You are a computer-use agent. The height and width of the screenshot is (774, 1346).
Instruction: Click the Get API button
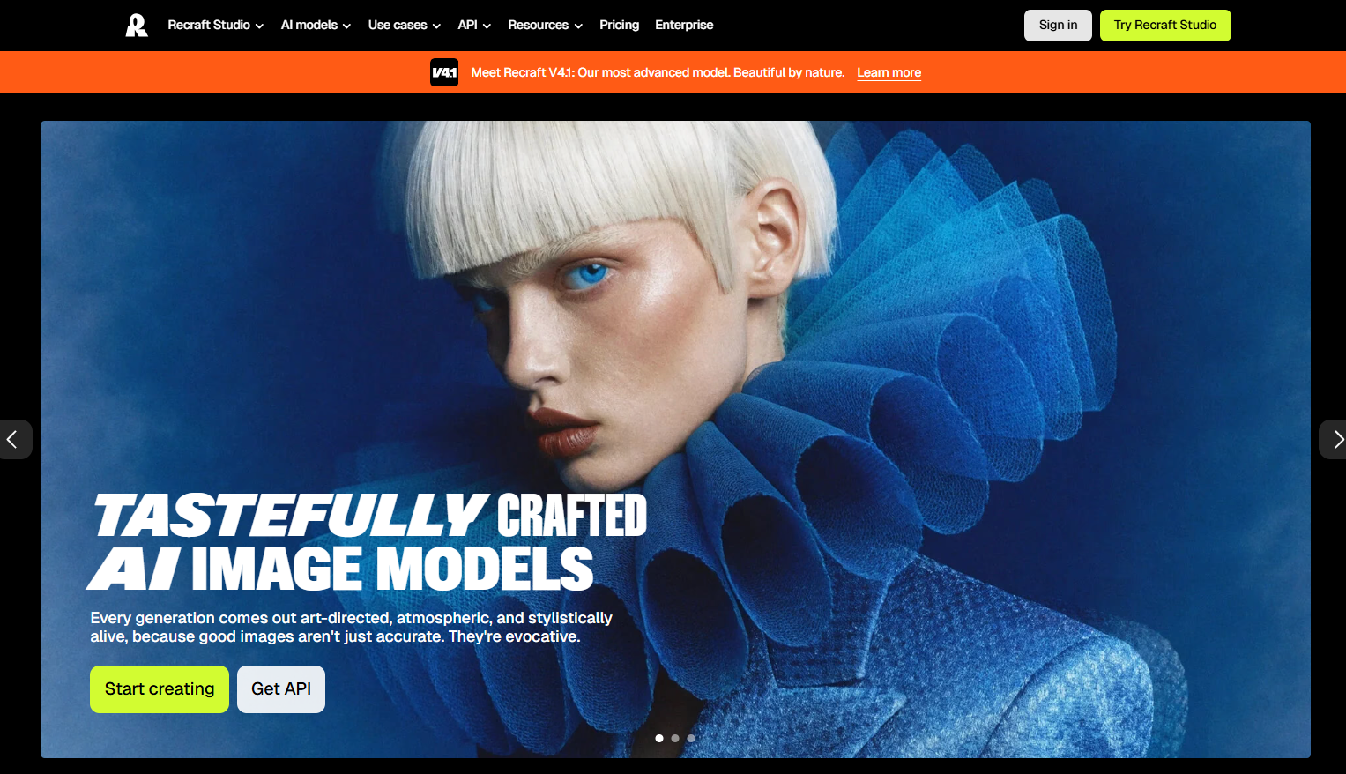tap(281, 689)
